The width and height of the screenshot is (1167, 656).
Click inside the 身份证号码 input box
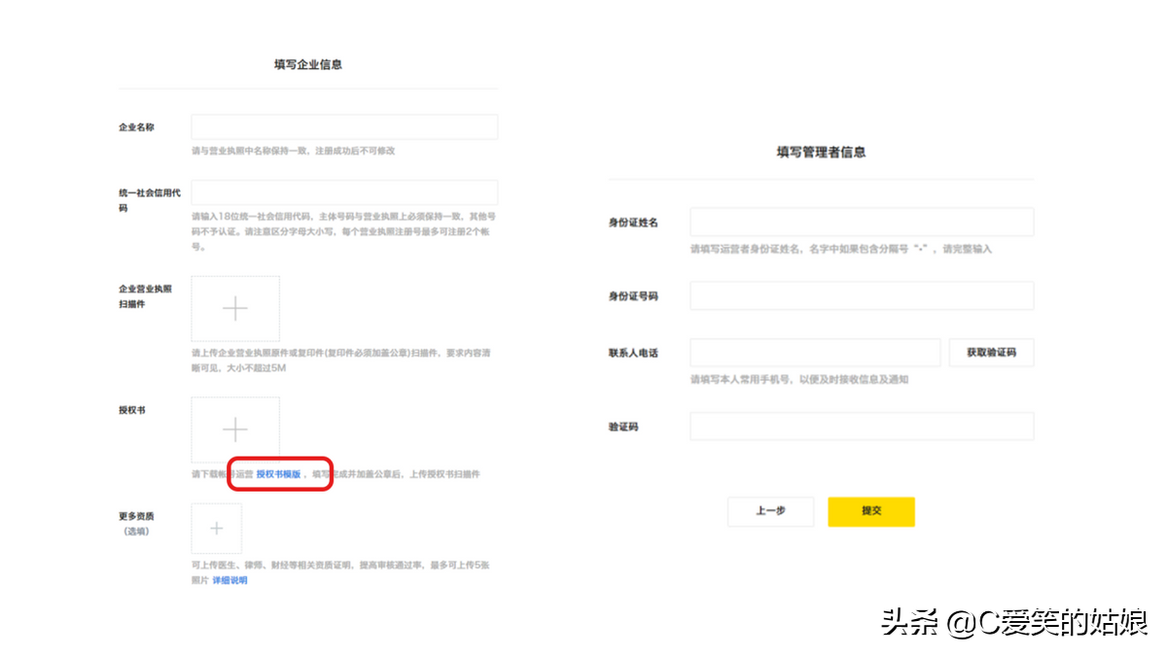(x=862, y=295)
